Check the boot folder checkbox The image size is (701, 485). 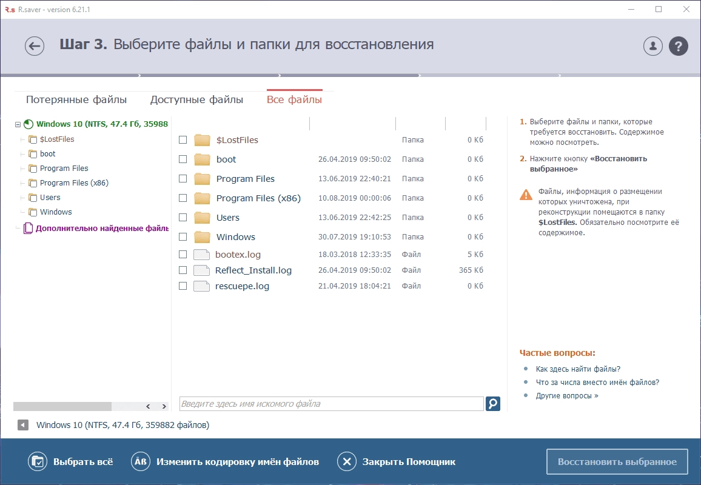(183, 159)
